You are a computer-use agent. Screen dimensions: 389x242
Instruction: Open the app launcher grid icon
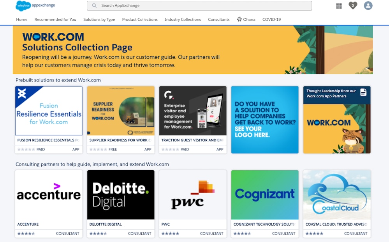click(339, 6)
